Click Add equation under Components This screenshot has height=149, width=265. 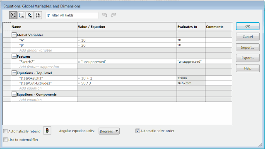[x=44, y=99]
